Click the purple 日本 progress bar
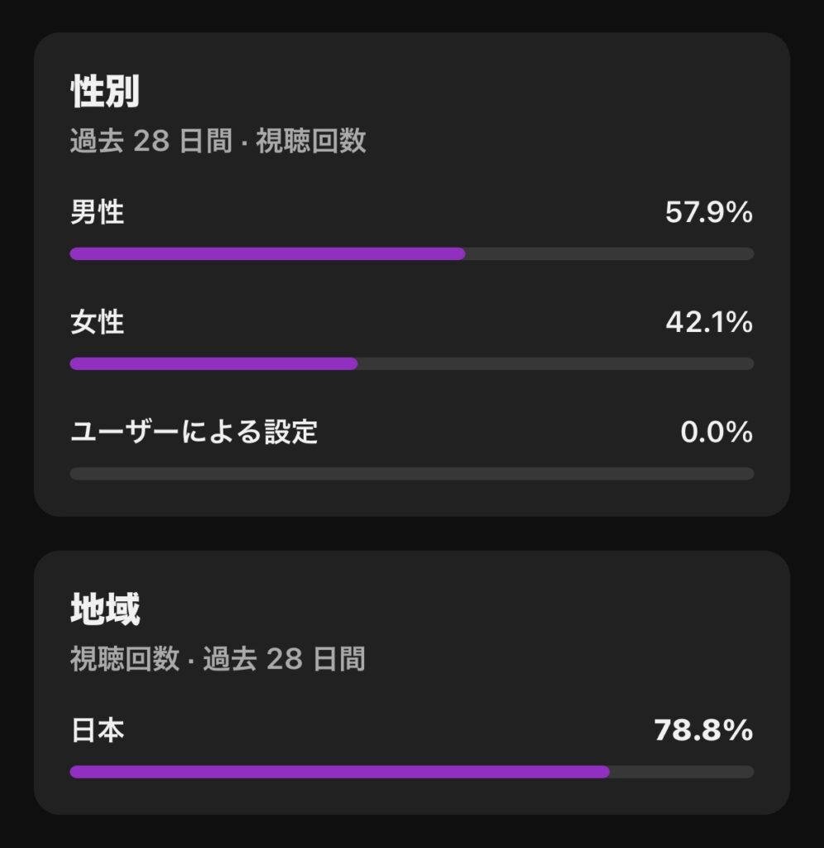Viewport: 824px width, 848px height. point(339,772)
